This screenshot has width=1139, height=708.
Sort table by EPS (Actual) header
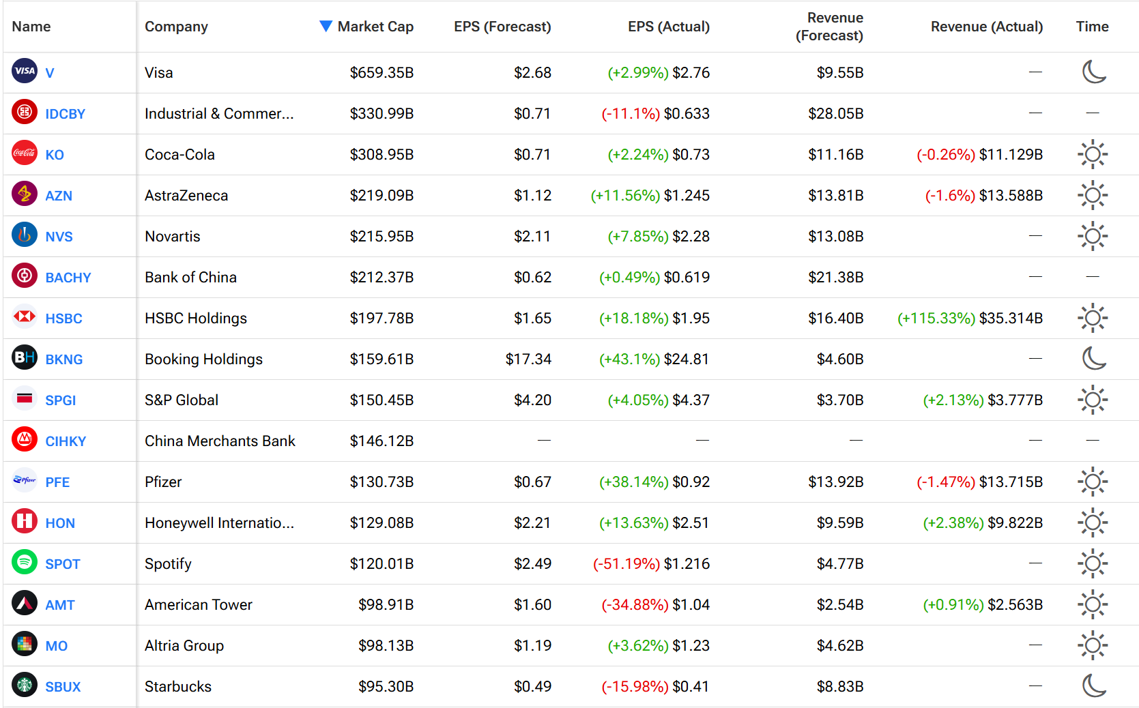pos(669,27)
